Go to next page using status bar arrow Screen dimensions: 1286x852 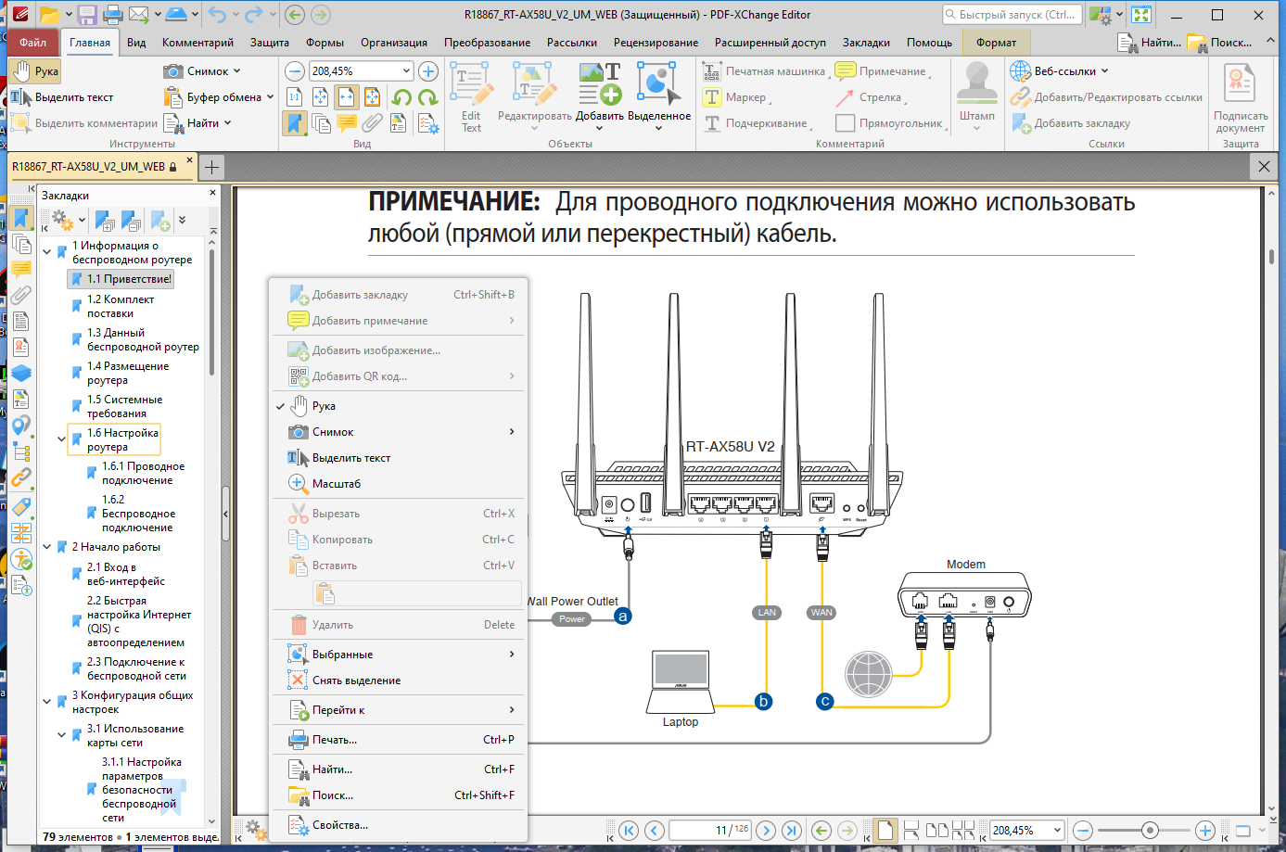(x=766, y=830)
